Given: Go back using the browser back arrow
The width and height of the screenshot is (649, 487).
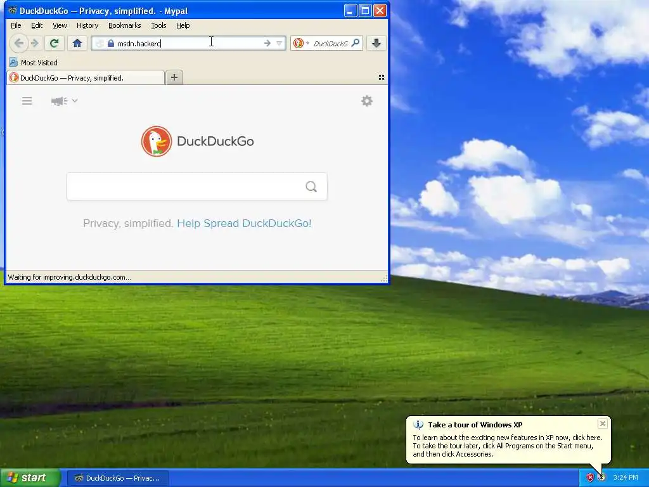Looking at the screenshot, I should click(18, 43).
